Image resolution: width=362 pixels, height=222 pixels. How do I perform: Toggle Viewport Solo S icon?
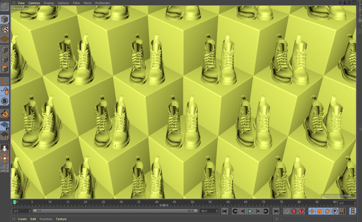(x=5, y=101)
